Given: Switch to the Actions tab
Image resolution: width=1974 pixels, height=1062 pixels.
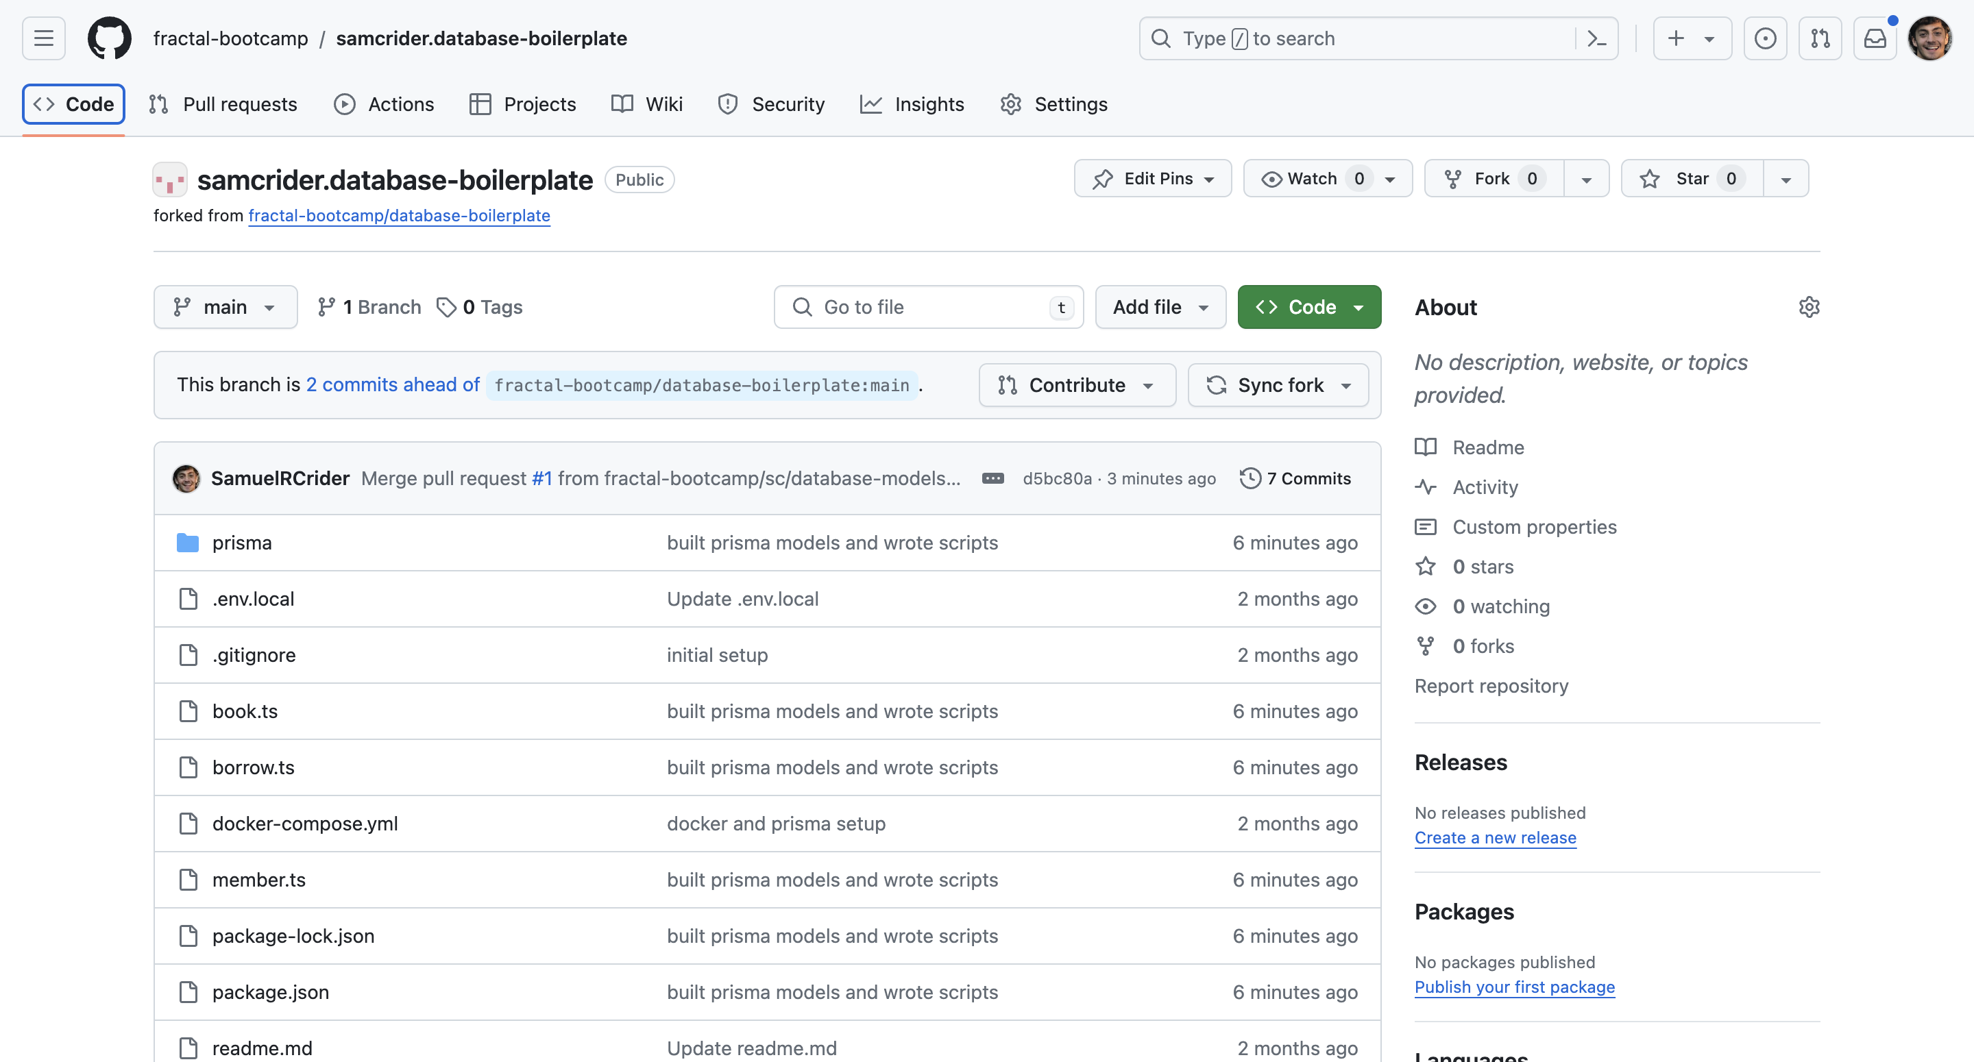Looking at the screenshot, I should pyautogui.click(x=384, y=104).
